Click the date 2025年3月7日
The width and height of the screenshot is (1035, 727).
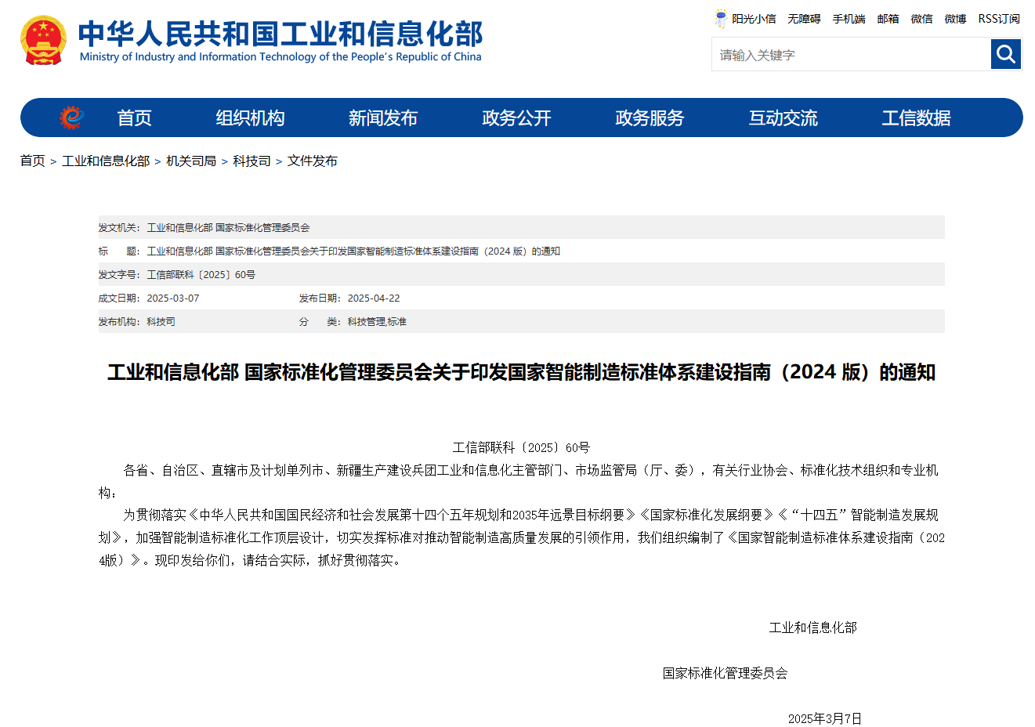coord(825,718)
